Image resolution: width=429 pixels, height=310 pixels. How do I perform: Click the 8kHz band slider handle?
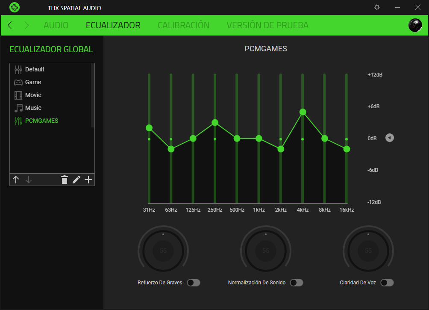point(325,139)
